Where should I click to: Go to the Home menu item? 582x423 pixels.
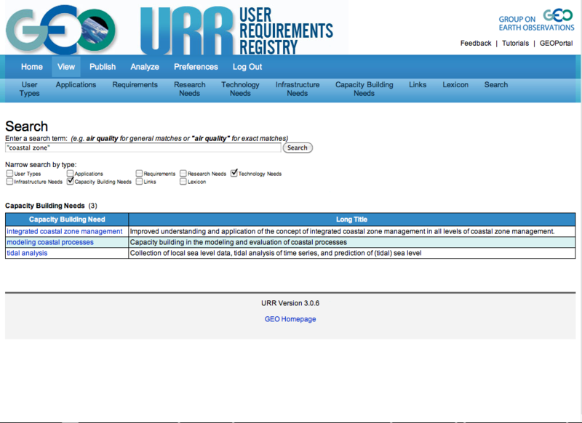pos(32,67)
